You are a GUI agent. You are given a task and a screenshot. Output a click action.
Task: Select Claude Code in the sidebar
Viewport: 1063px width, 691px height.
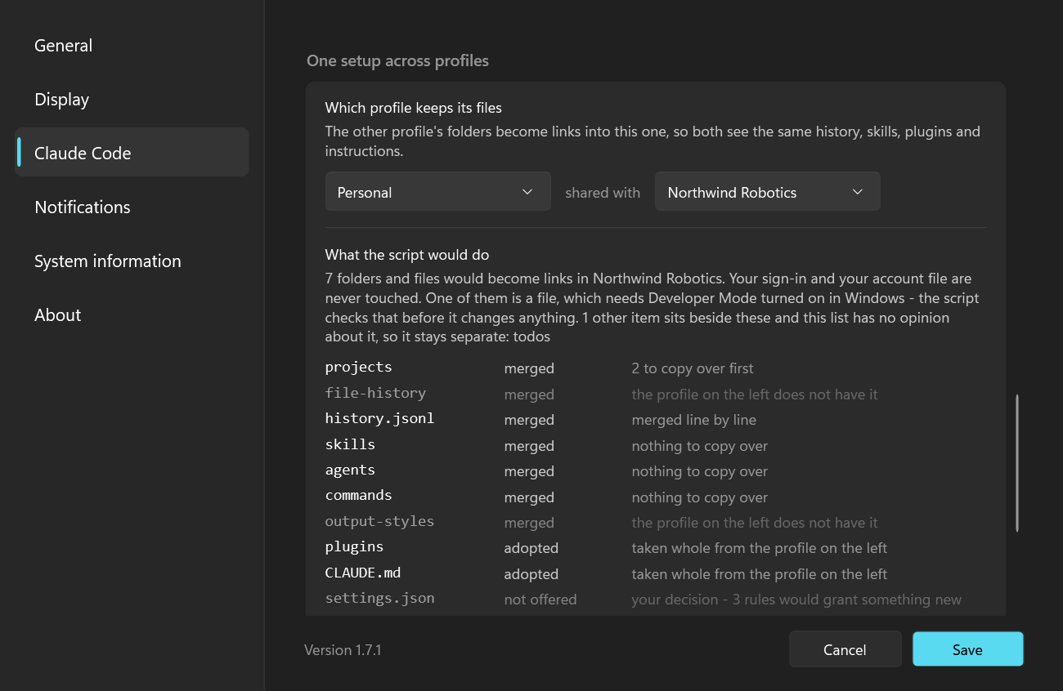[x=132, y=154]
